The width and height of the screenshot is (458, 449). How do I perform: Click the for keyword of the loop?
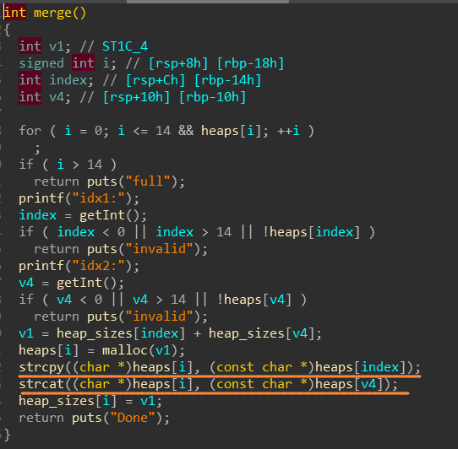tap(30, 131)
